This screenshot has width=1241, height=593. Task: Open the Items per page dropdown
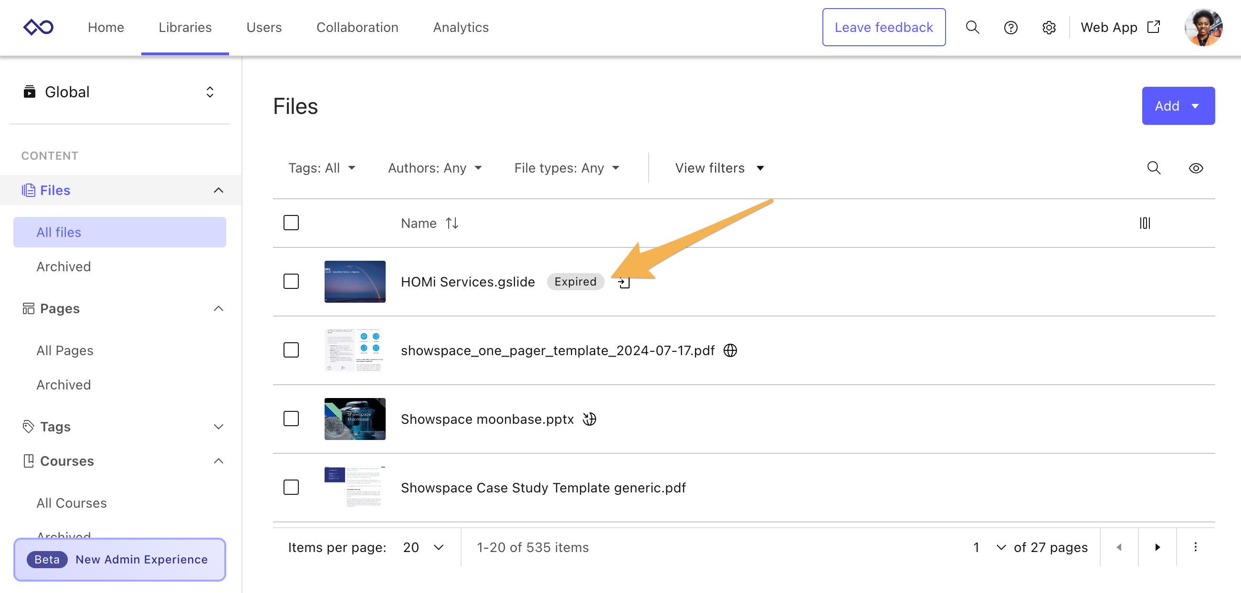point(423,547)
